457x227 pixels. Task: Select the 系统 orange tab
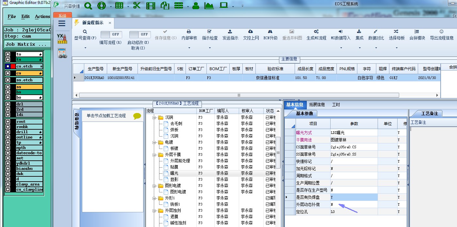coord(62,15)
